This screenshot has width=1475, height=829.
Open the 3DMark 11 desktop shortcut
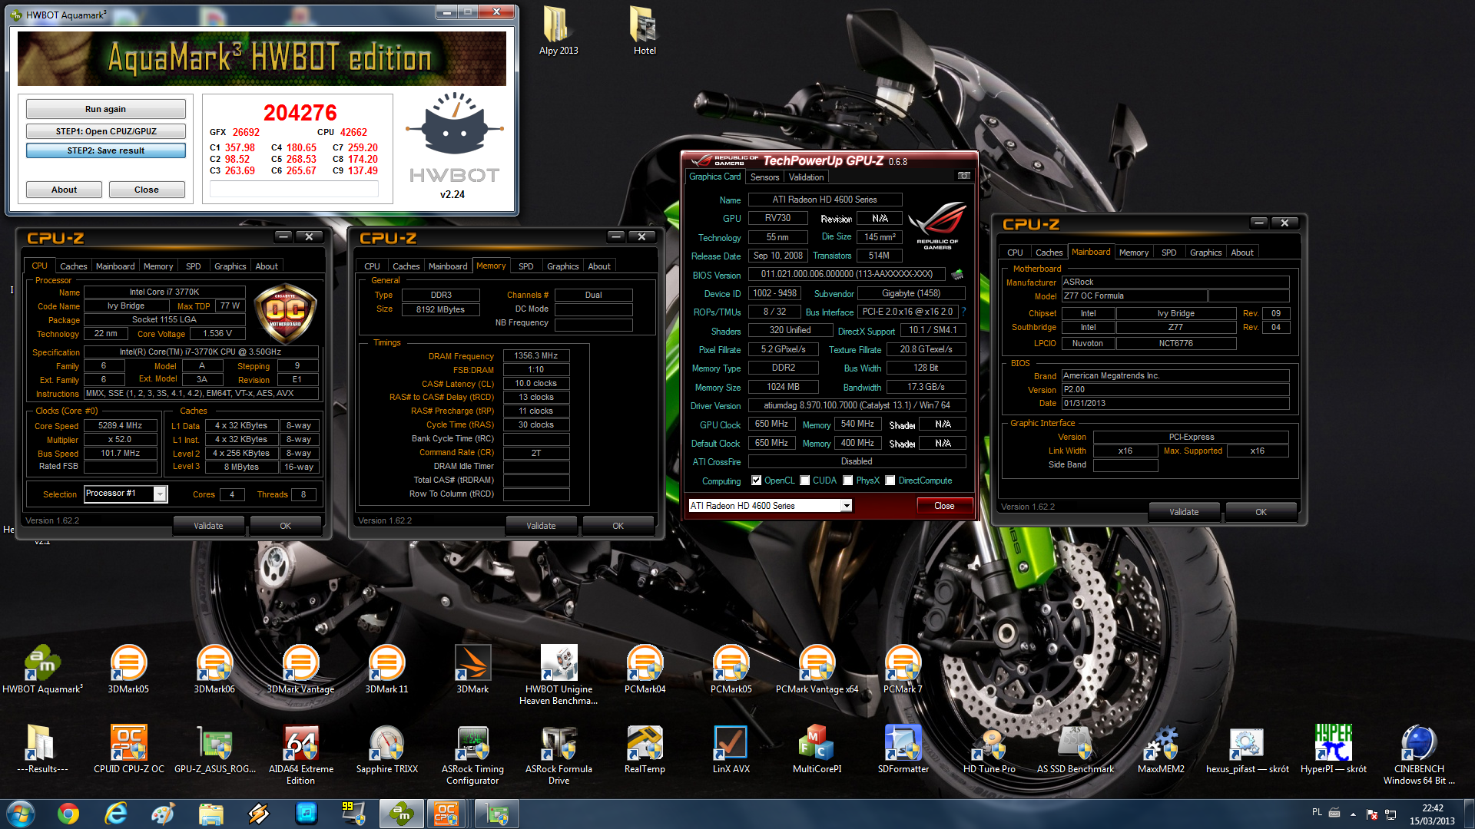(386, 668)
